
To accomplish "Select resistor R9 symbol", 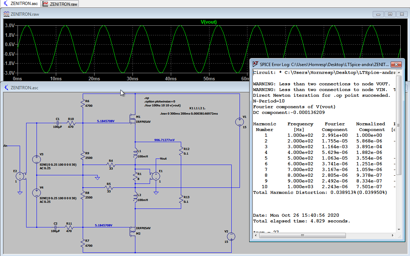I will [x=83, y=155].
